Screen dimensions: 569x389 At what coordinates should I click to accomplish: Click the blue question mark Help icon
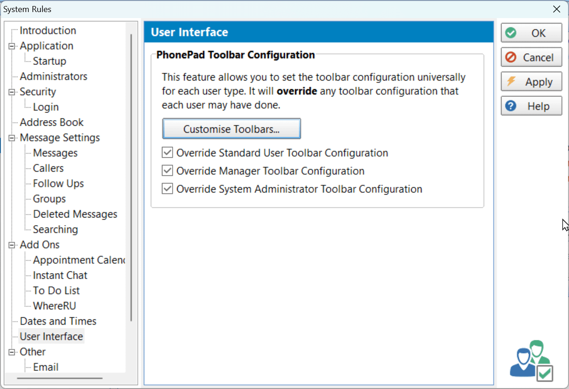click(511, 106)
